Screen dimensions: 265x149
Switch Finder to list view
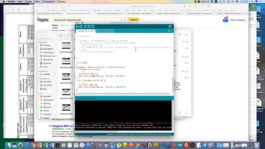(x=65, y=36)
